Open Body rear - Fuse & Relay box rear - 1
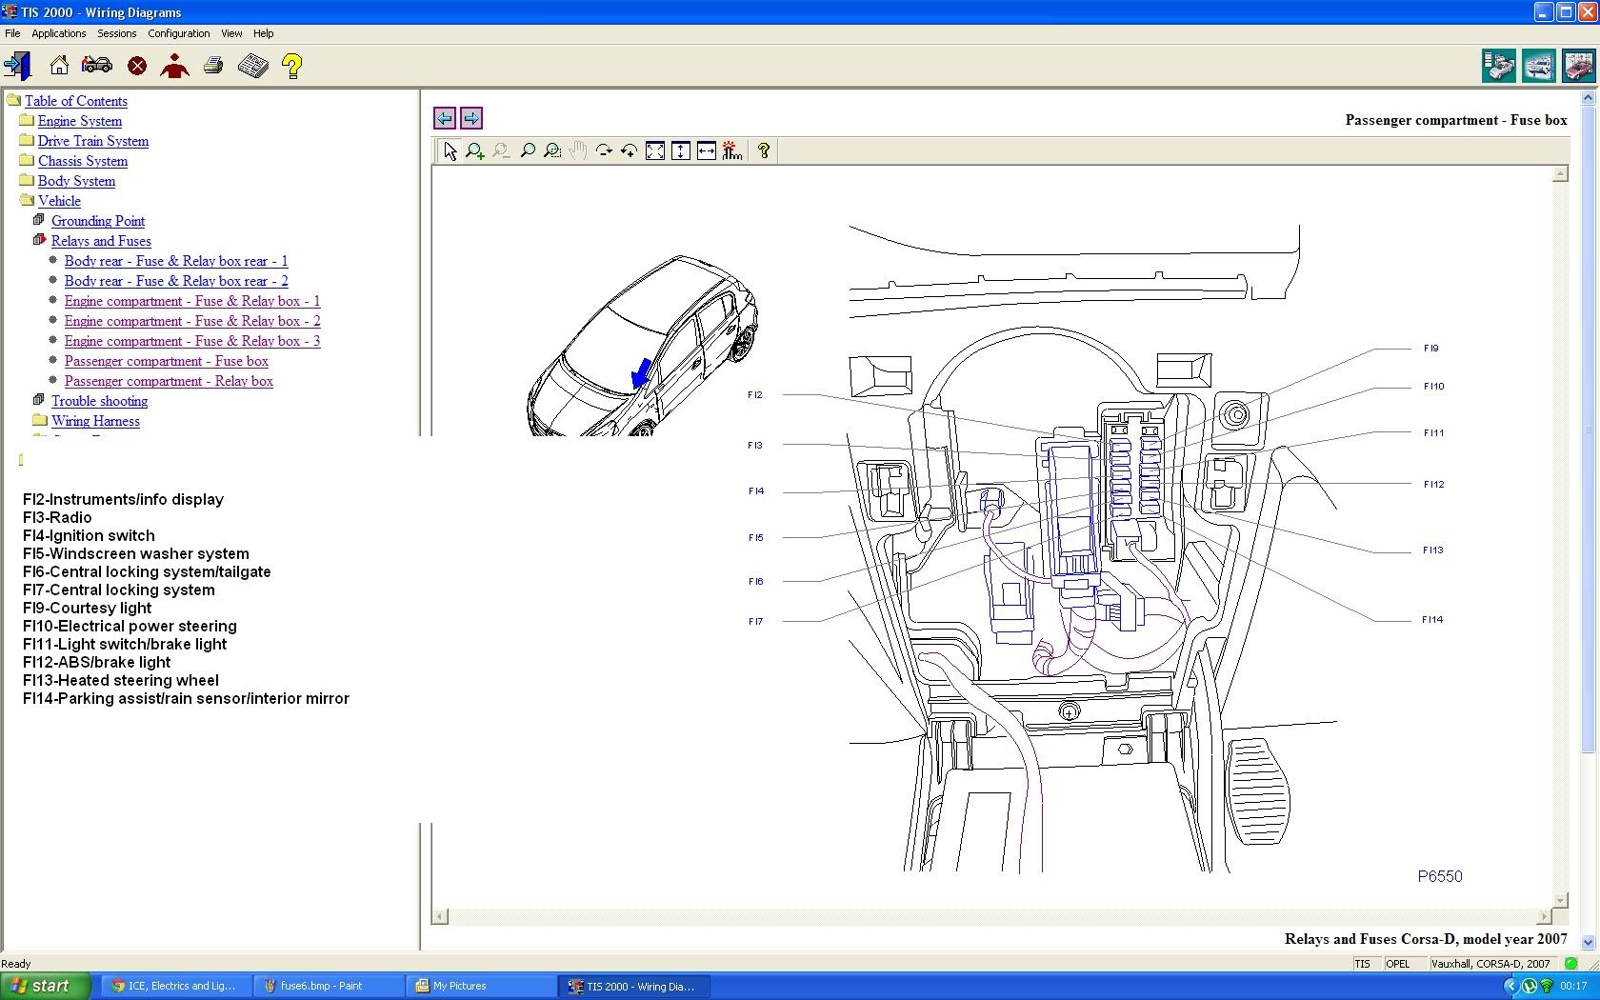The width and height of the screenshot is (1600, 1000). click(x=176, y=261)
